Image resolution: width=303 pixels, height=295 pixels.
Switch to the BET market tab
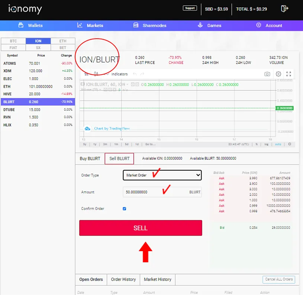point(63,48)
